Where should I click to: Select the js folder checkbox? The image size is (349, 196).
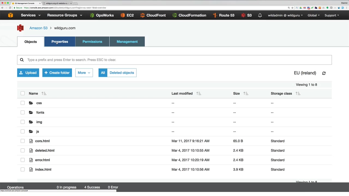pyautogui.click(x=23, y=131)
